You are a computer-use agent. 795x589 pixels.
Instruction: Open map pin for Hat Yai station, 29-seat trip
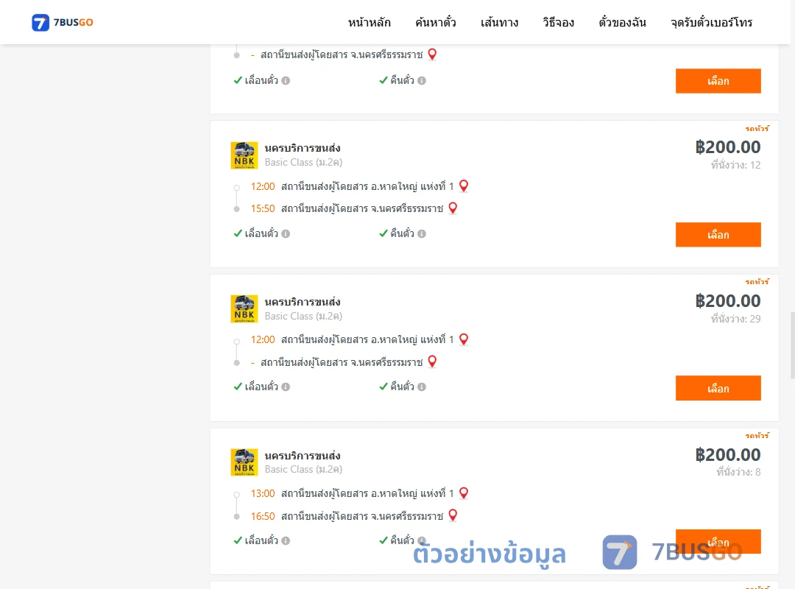click(464, 339)
